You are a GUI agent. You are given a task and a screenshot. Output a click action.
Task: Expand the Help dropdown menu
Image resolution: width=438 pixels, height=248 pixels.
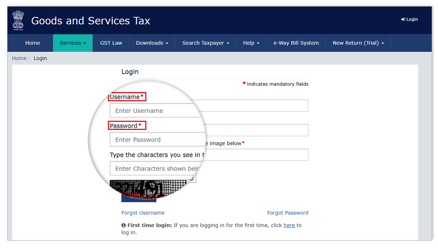[251, 43]
